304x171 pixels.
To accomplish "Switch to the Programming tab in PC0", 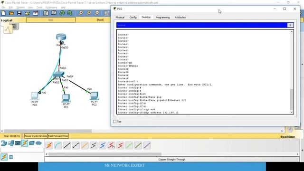I will (162, 17).
